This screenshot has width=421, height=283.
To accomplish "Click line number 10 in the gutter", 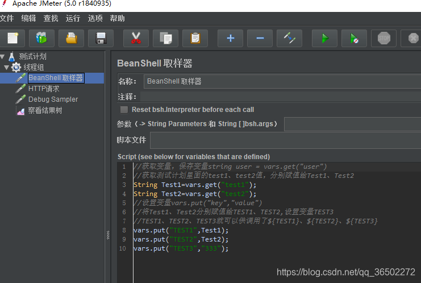I will click(x=122, y=249).
